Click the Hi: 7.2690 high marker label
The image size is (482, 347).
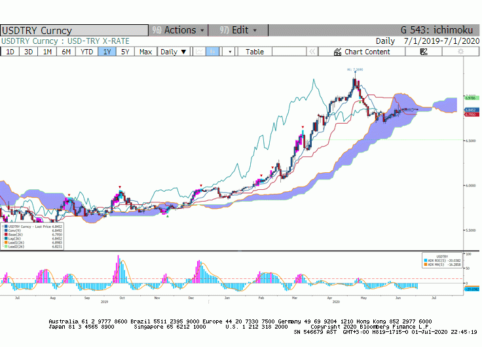[x=355, y=70]
